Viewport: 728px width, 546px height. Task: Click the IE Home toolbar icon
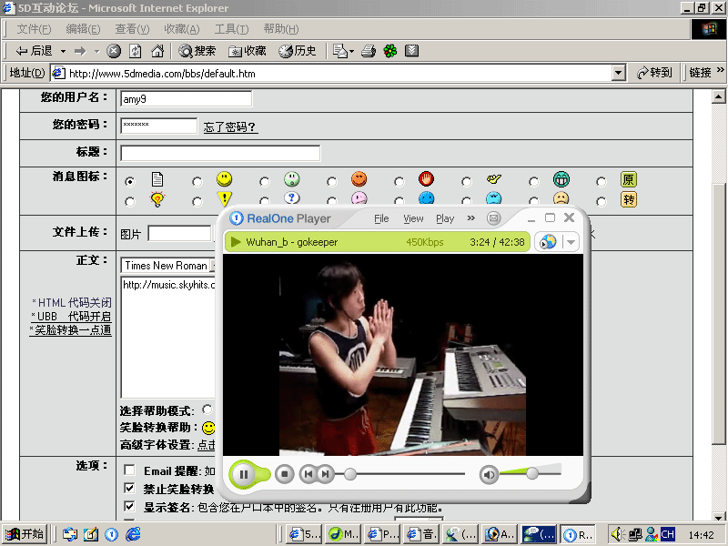(x=157, y=51)
